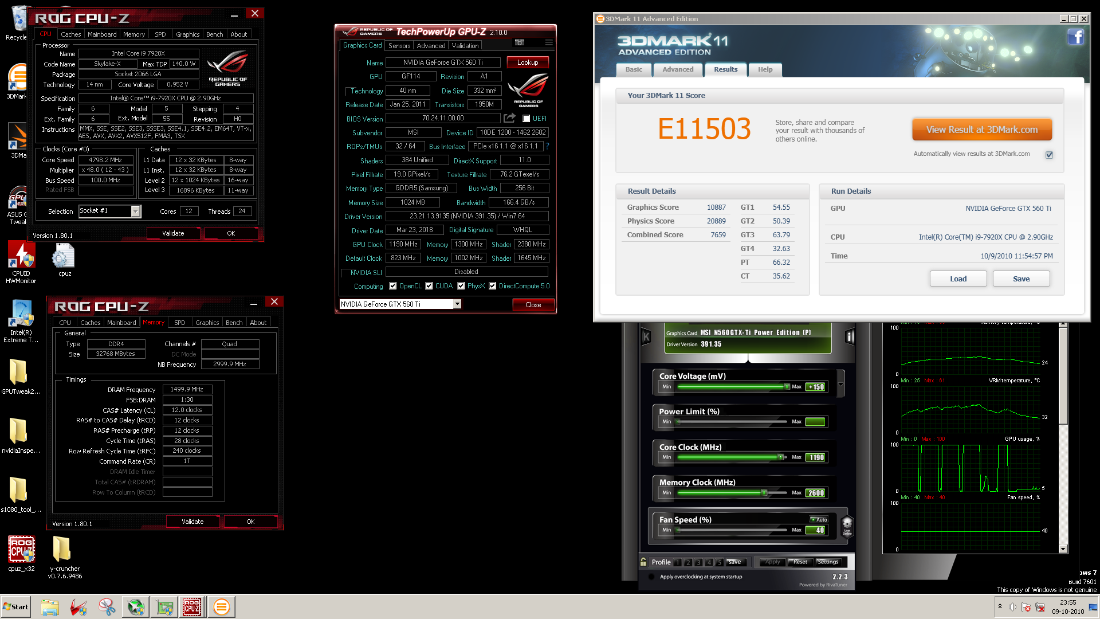Click Validate in the top CPU-Z window
This screenshot has width=1100, height=619.
[173, 233]
